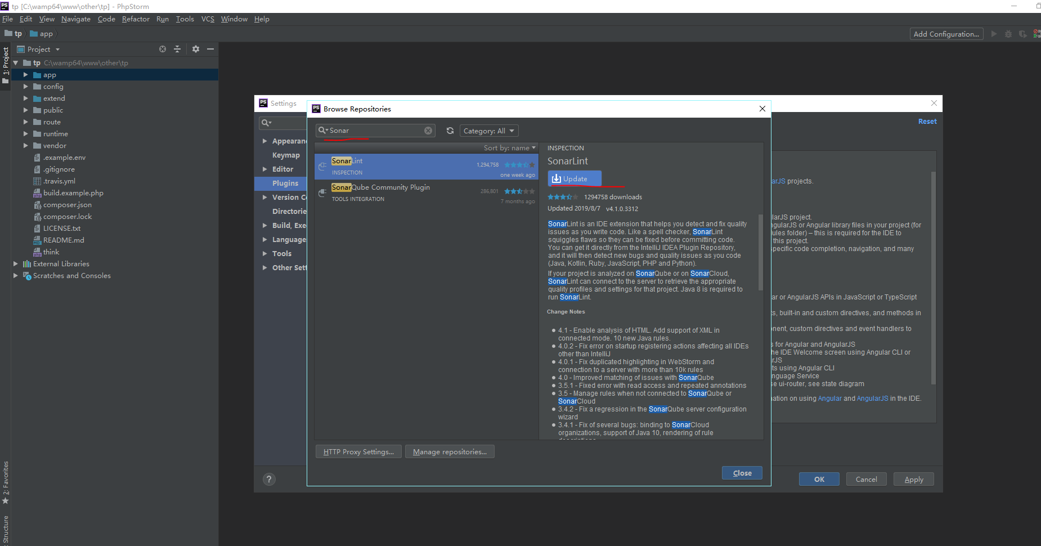Expand the Editor settings section

tap(264, 169)
